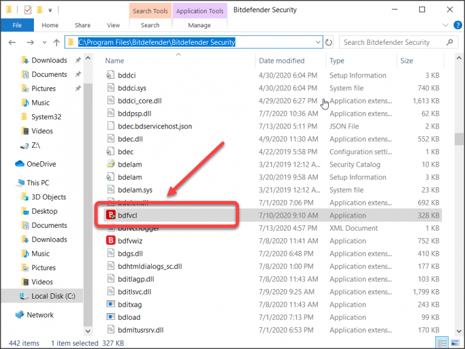This screenshot has width=465, height=349.
Task: Unpin Downloads pin icon in quick access
Action: (x=77, y=60)
